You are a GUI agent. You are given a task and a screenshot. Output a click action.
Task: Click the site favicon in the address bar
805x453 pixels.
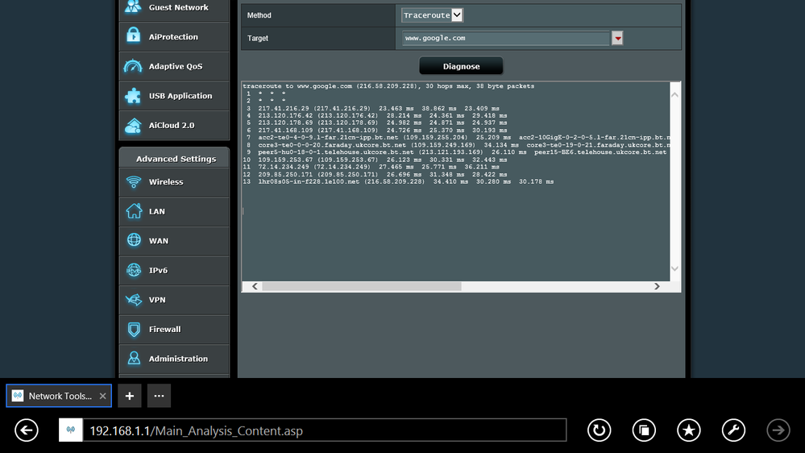pos(71,430)
